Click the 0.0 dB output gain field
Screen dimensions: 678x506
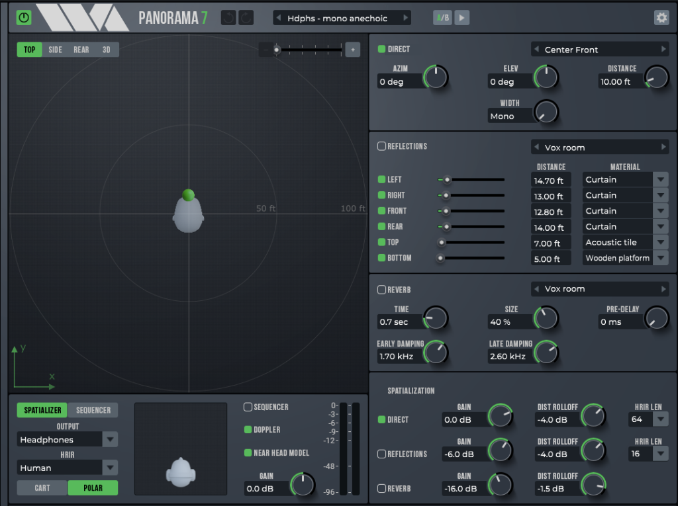267,488
